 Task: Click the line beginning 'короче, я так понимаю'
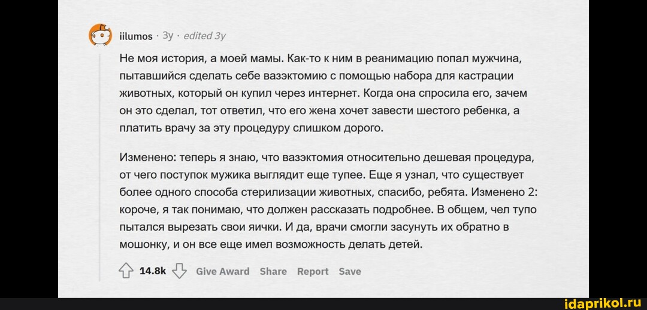point(328,210)
